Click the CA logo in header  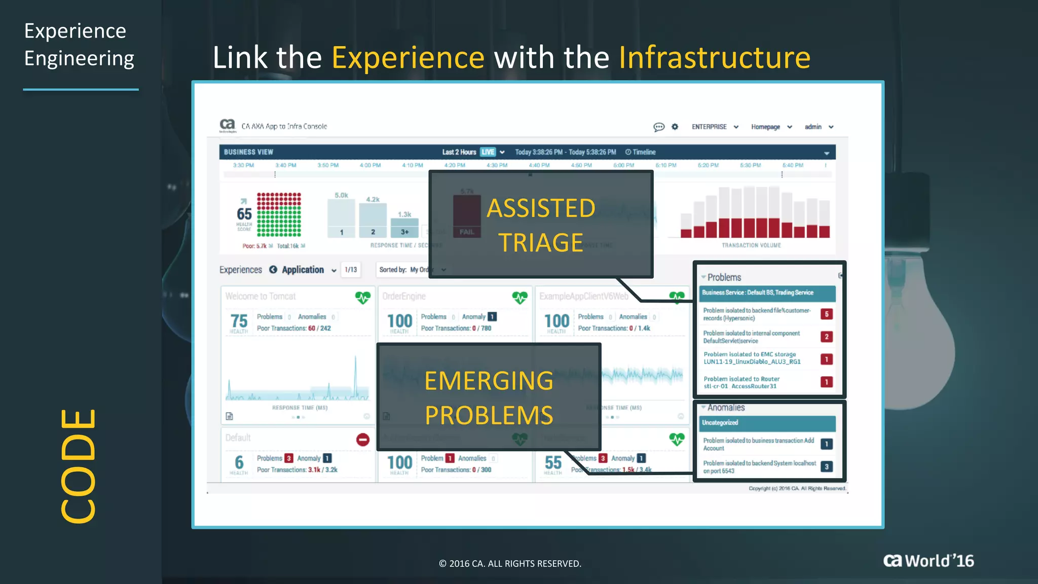pyautogui.click(x=227, y=125)
